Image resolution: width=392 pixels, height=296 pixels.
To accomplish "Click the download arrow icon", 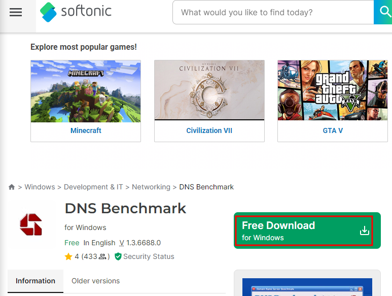I will [365, 231].
